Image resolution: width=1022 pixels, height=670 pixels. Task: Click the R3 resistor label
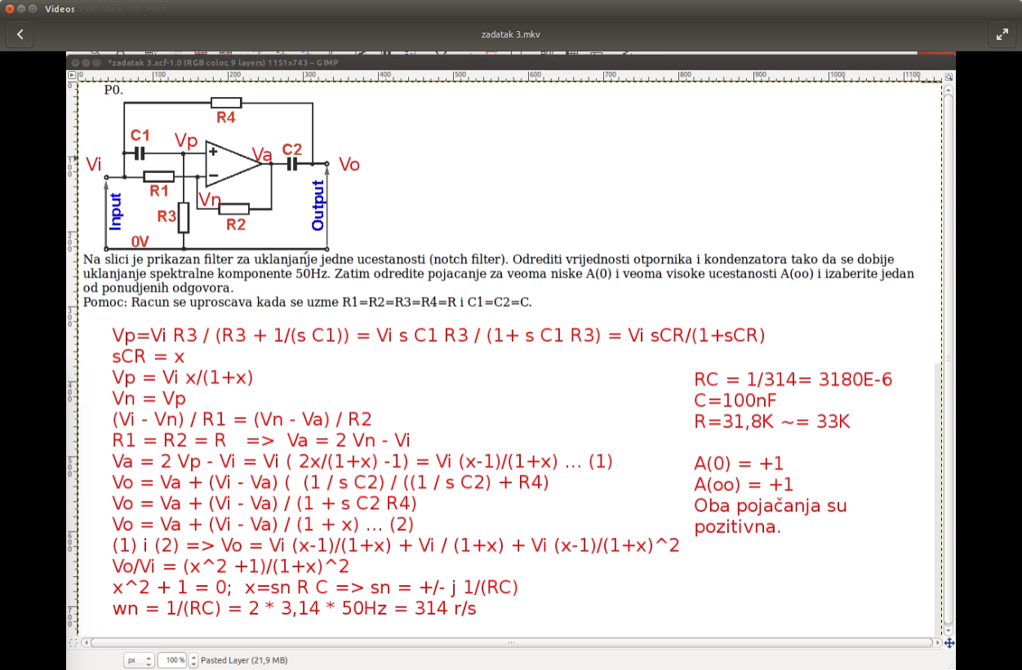click(x=167, y=216)
